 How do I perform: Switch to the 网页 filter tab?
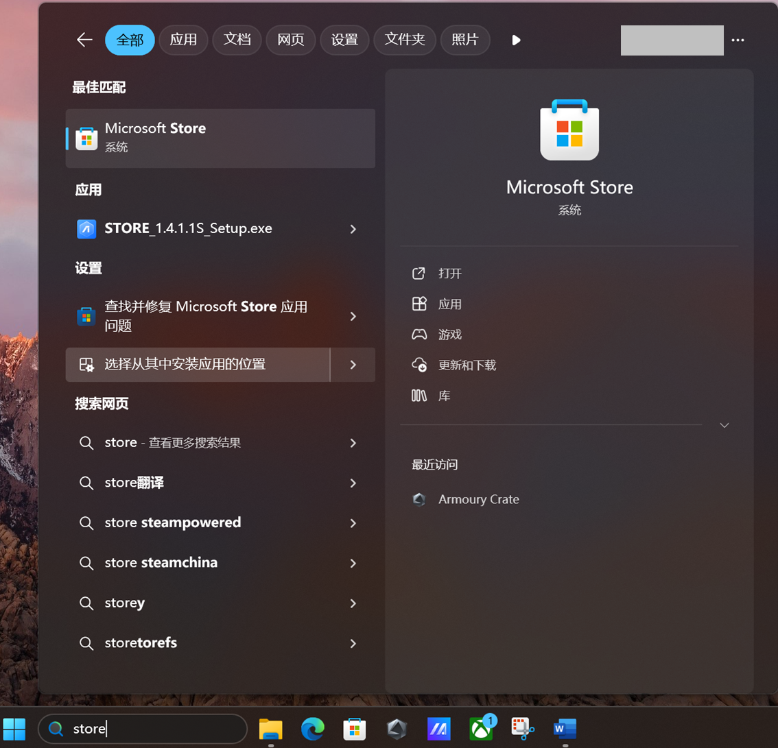point(290,40)
